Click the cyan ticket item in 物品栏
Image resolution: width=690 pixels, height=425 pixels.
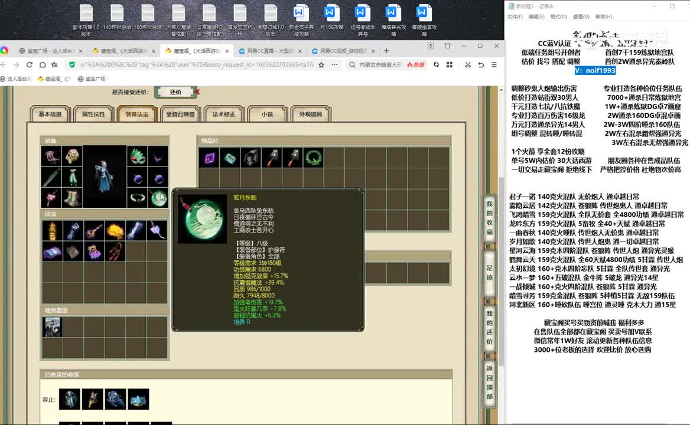(x=230, y=158)
